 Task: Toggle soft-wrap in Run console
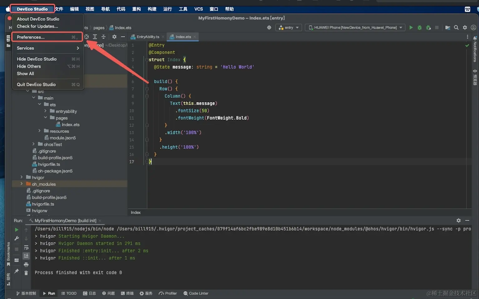(x=26, y=247)
